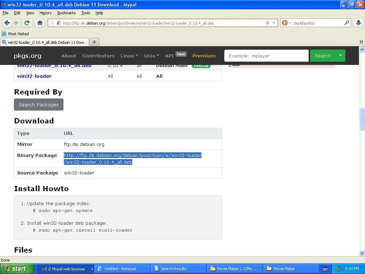Open the Contributors link
The image size is (365, 274).
coord(98,56)
